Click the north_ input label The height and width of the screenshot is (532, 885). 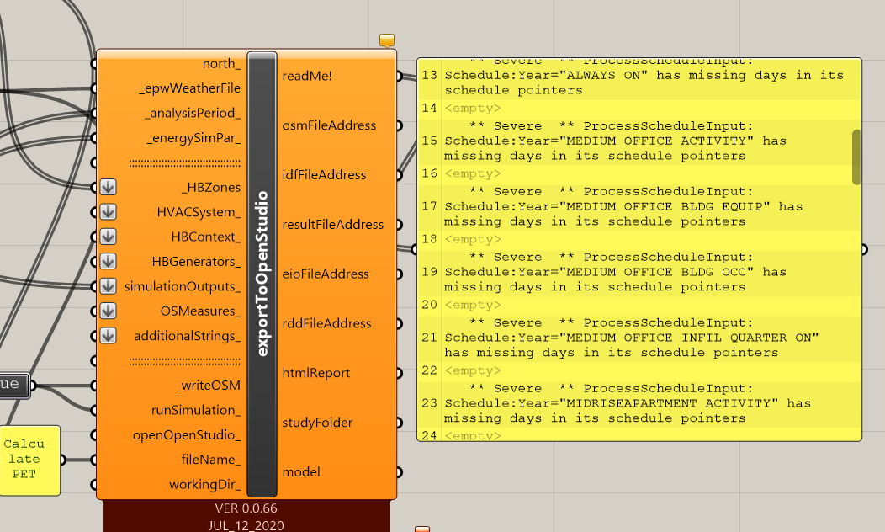pos(221,64)
